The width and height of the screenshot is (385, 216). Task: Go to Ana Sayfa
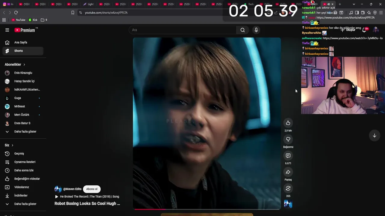[x=23, y=42]
